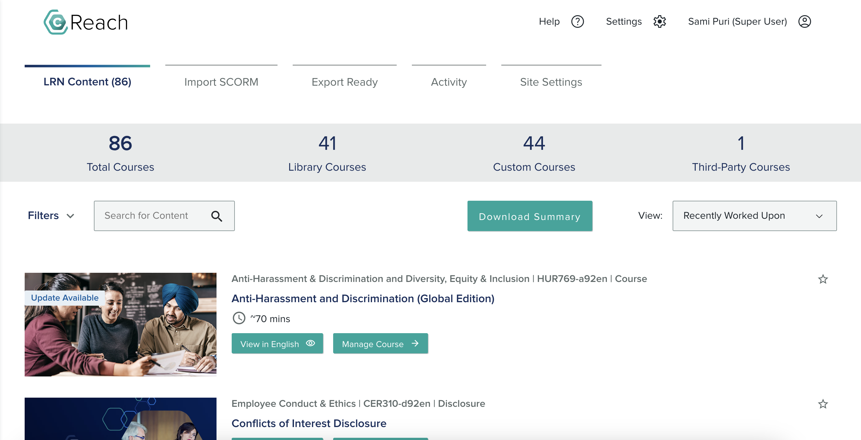The height and width of the screenshot is (440, 861).
Task: Open the Activity tab
Action: 449,82
